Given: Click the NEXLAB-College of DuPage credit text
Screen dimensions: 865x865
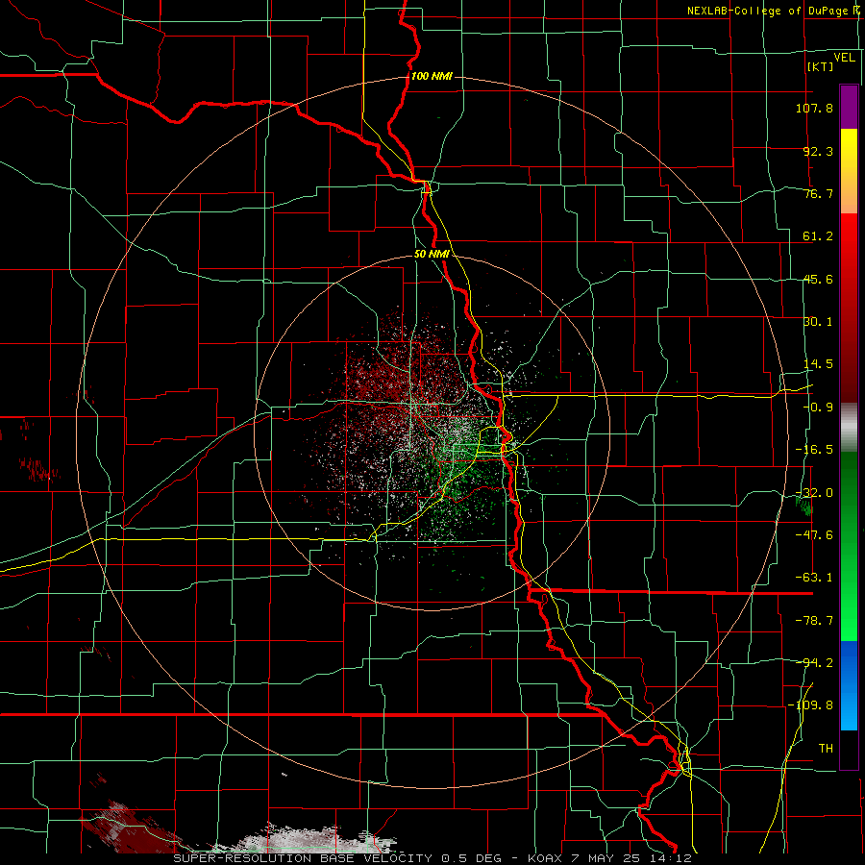Looking at the screenshot, I should coord(770,11).
